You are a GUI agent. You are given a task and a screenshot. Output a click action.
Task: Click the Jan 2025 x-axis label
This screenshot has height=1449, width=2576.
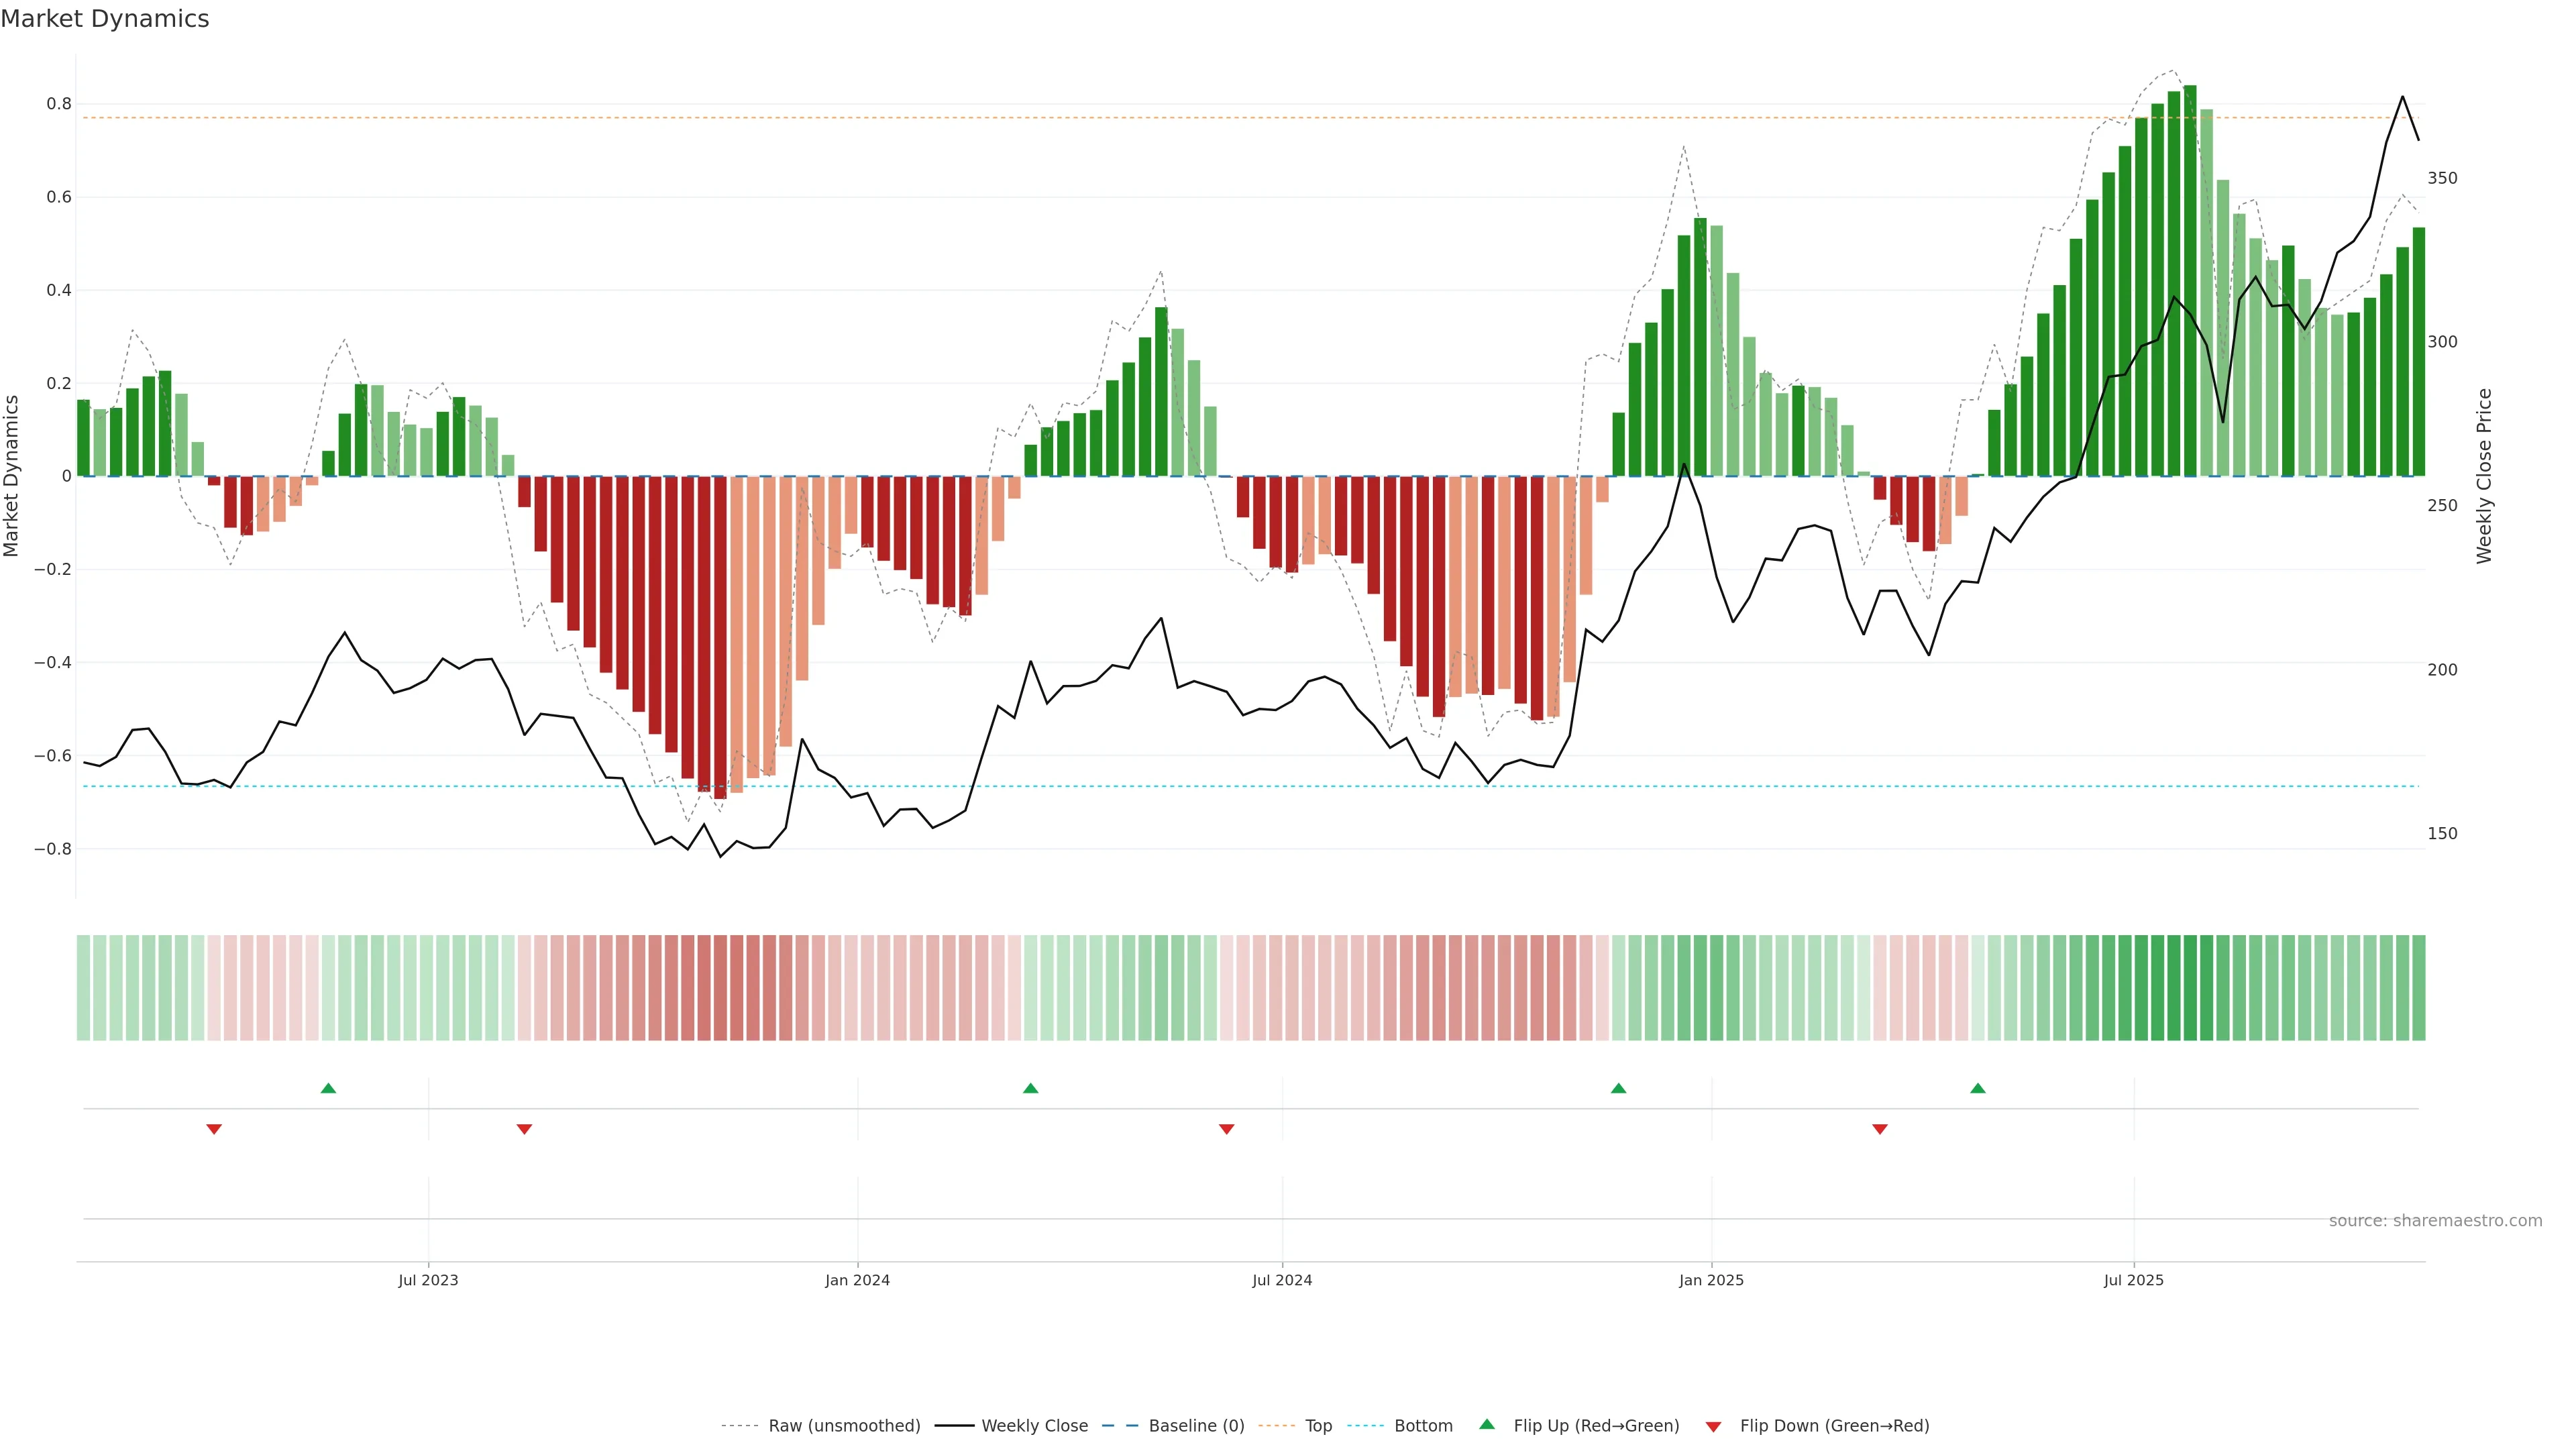(x=1711, y=1280)
